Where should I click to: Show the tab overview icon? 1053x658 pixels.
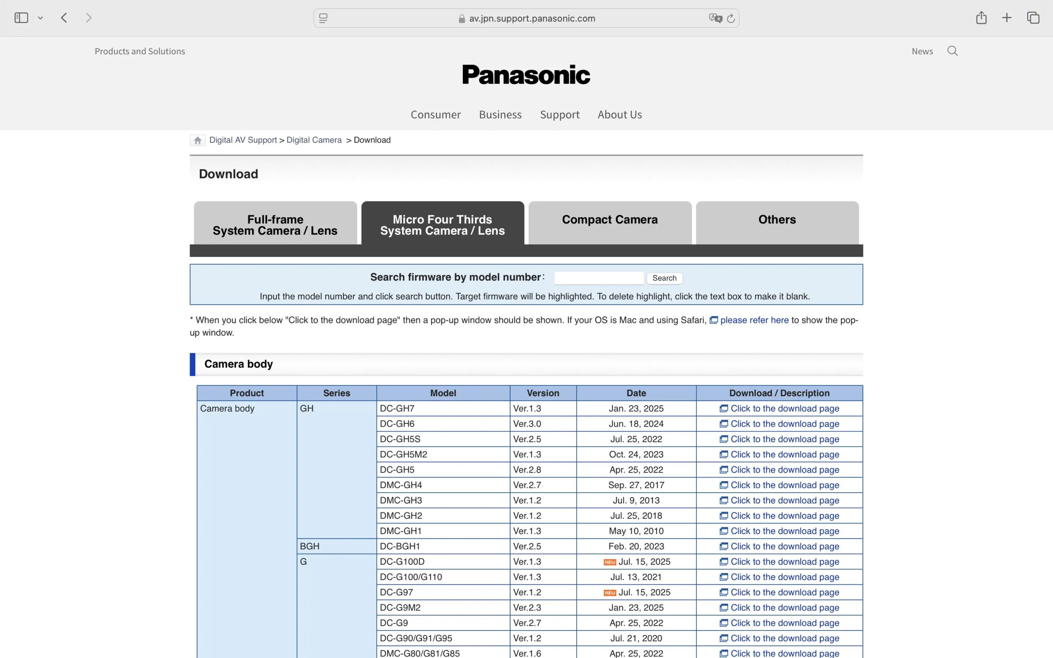[x=1033, y=18]
